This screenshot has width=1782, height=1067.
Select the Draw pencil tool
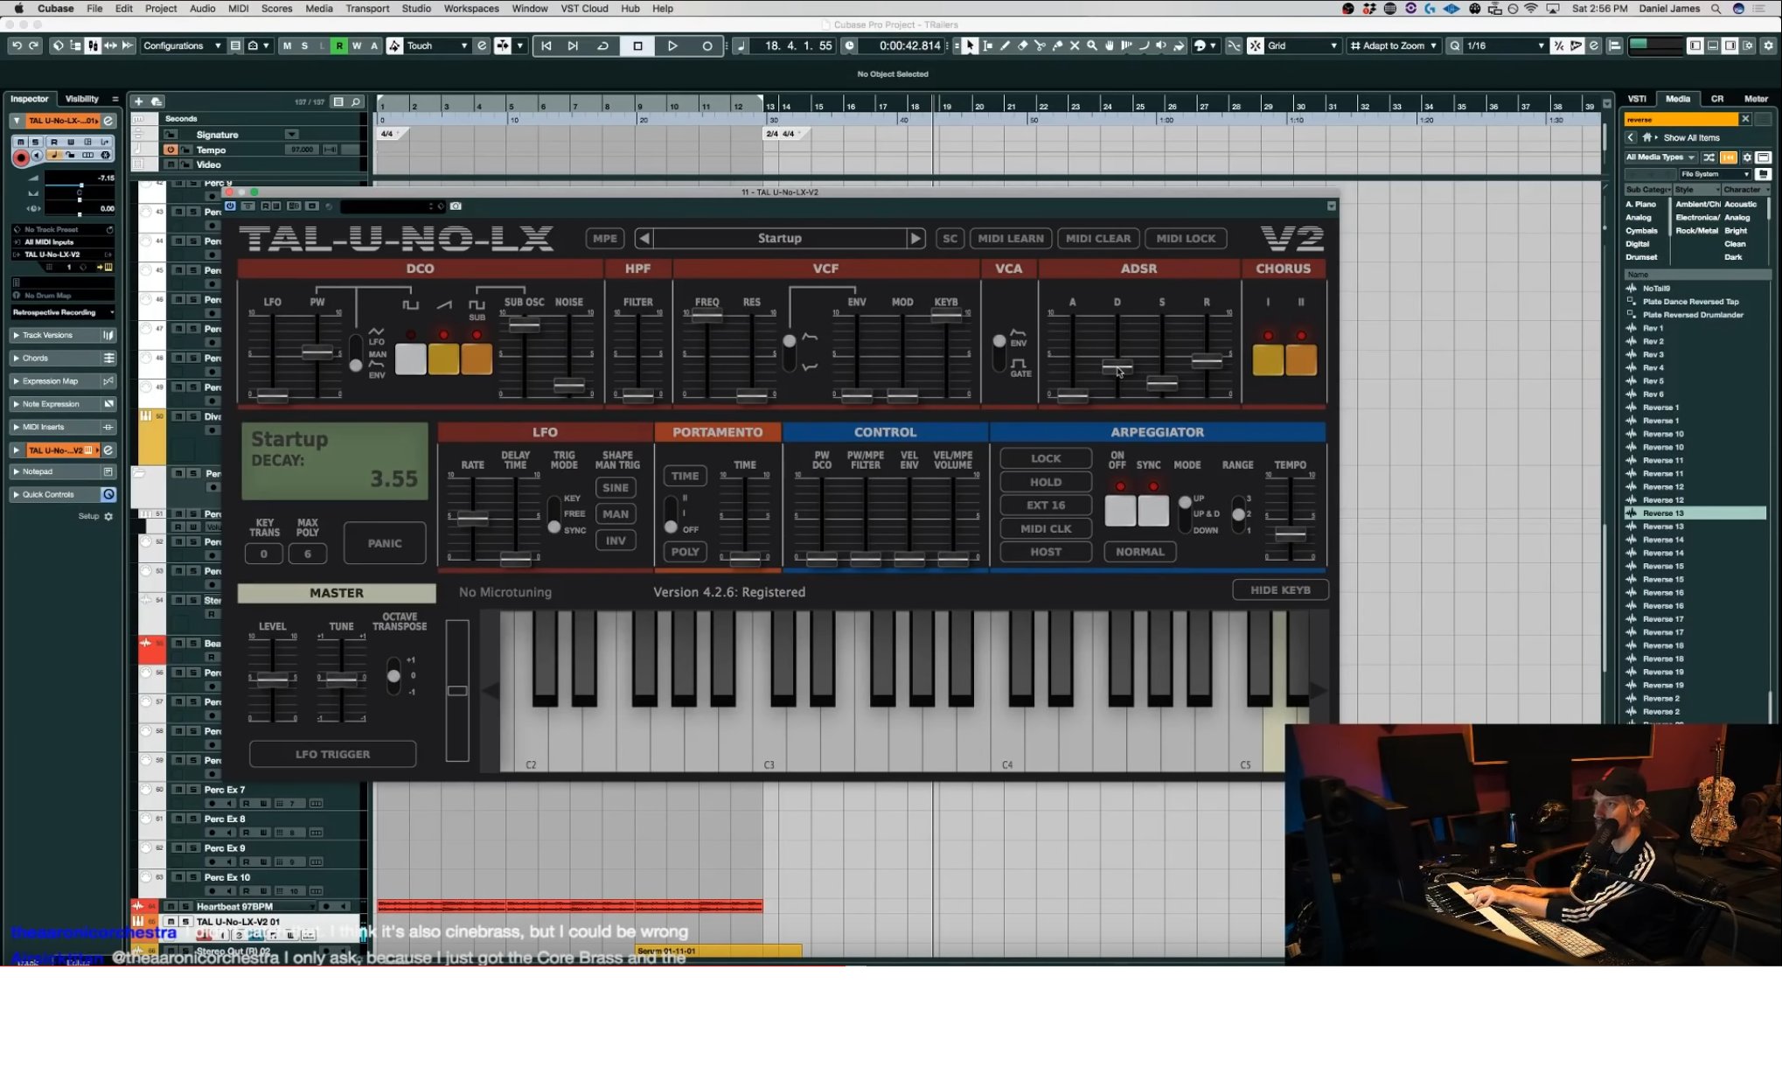click(1005, 45)
